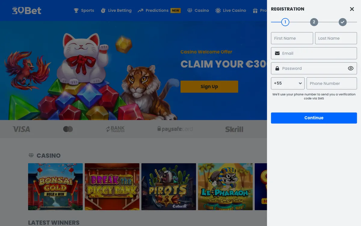Focus the Phone Number input field
This screenshot has height=226, width=361.
[x=332, y=83]
